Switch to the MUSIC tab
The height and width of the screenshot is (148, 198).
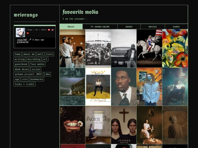[71, 27]
